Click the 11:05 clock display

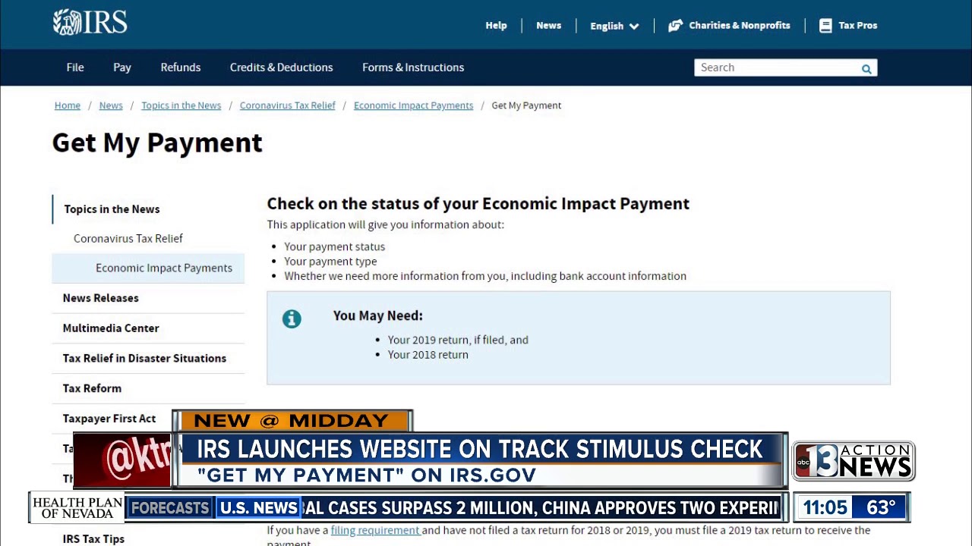click(x=825, y=507)
